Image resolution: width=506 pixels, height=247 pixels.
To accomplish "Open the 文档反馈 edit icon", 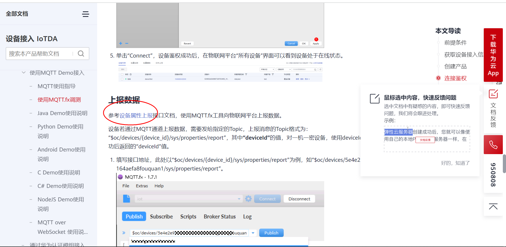I will tap(493, 94).
